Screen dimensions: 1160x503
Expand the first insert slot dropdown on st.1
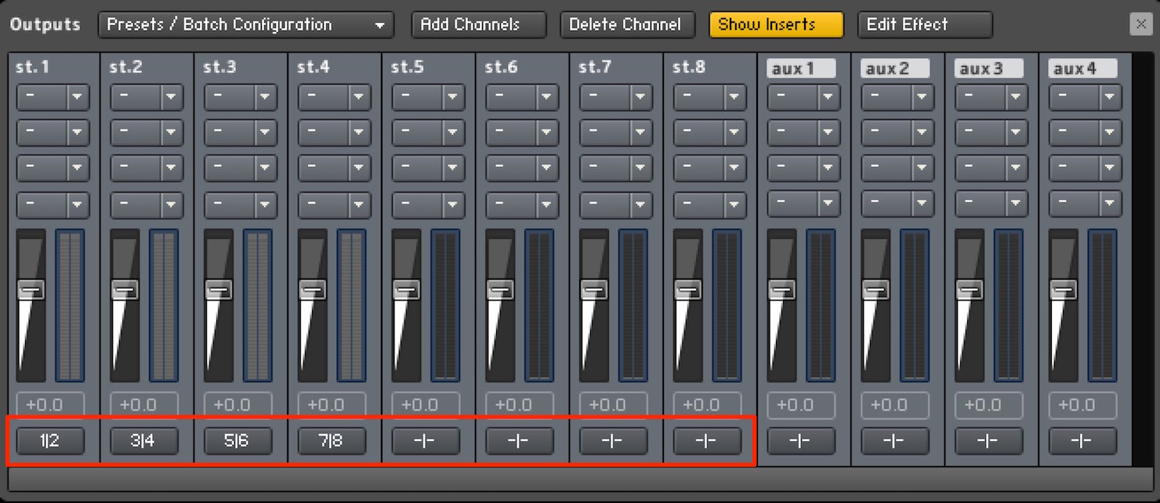tap(53, 98)
